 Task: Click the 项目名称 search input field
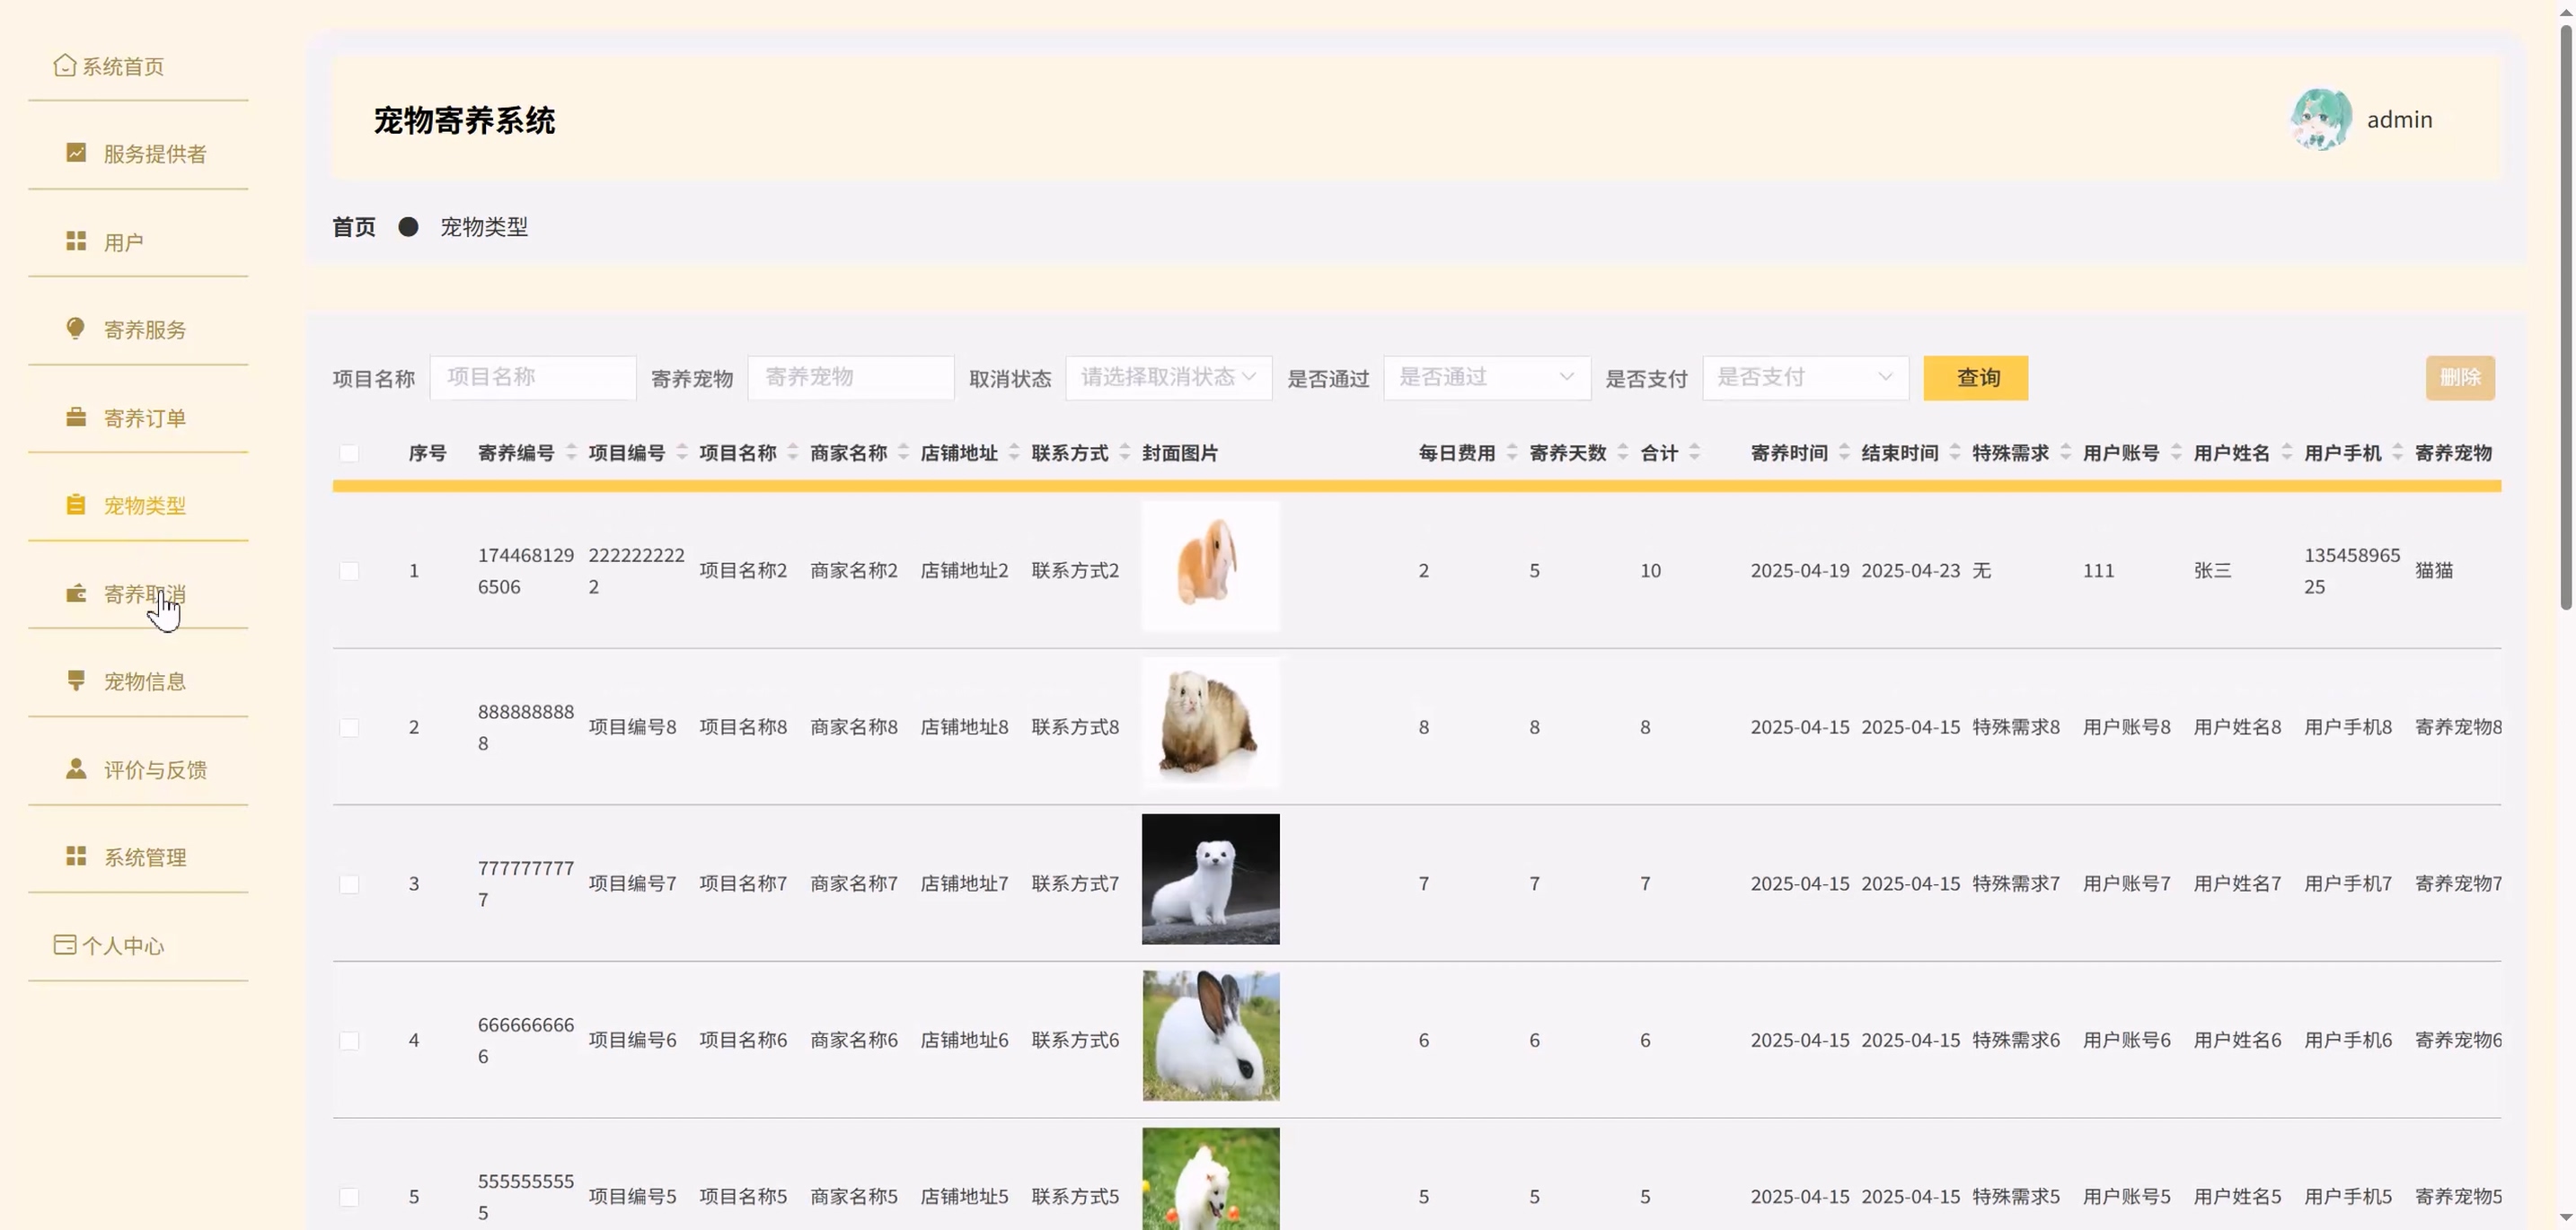pos(533,378)
